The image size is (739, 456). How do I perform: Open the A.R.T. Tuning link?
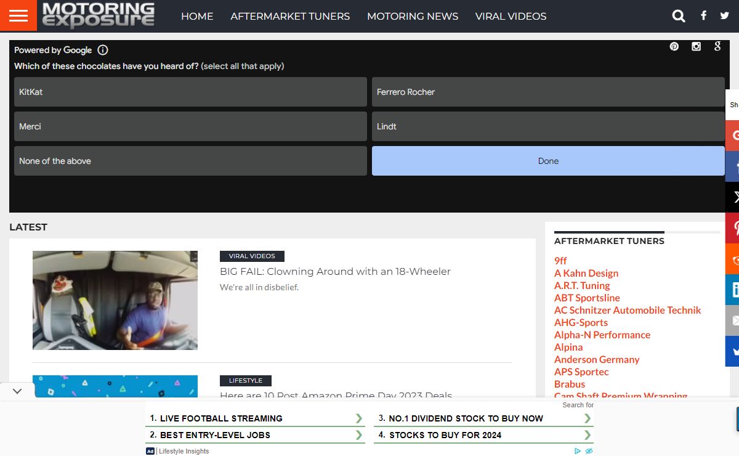coord(582,285)
